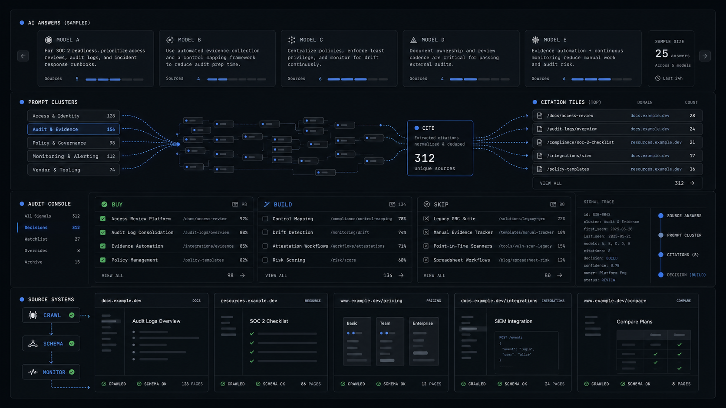Click the Model C dots icon
Screen dimensions: 726x408
click(292, 40)
